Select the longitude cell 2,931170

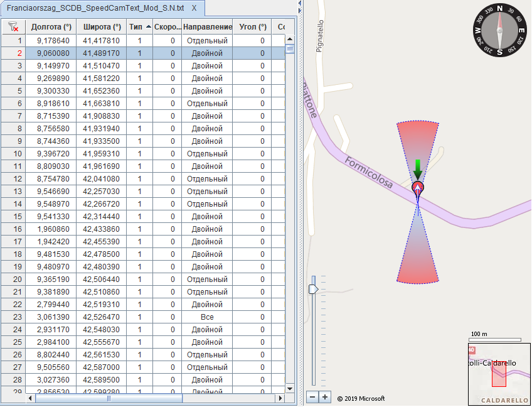(x=51, y=330)
